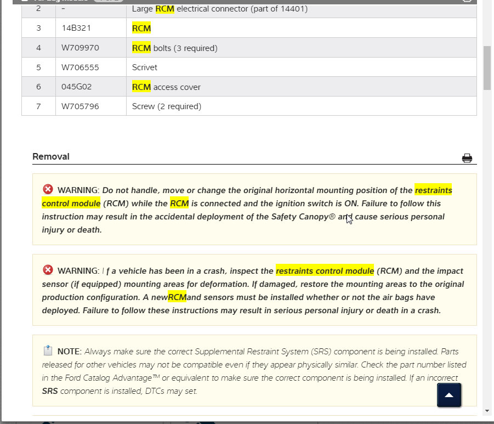The width and height of the screenshot is (494, 424).
Task: Click 'Large RCM electrical connector' description
Action: coord(220,9)
